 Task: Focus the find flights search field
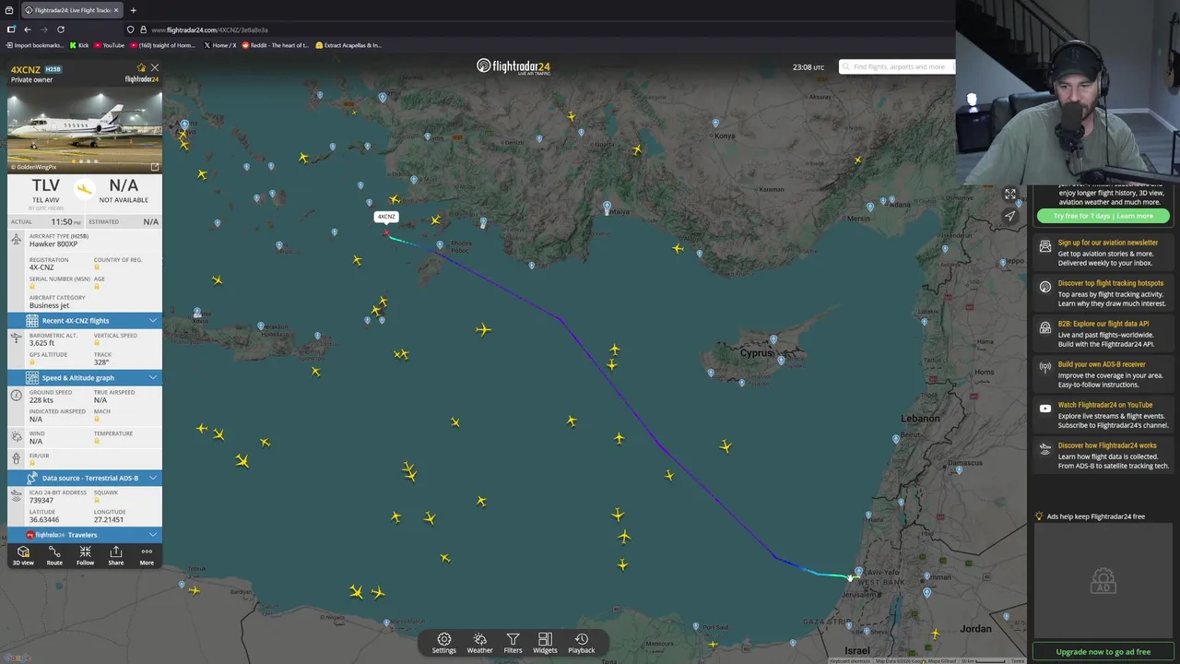(x=896, y=66)
